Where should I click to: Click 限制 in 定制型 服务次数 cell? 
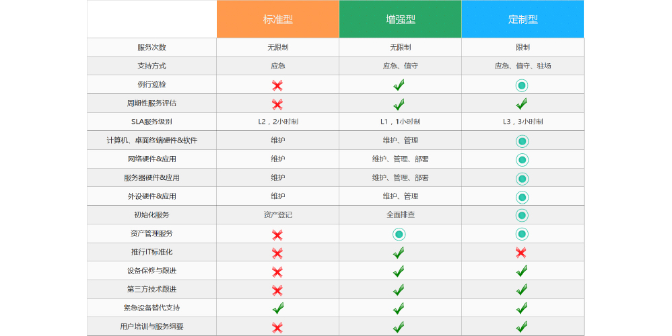pos(523,48)
